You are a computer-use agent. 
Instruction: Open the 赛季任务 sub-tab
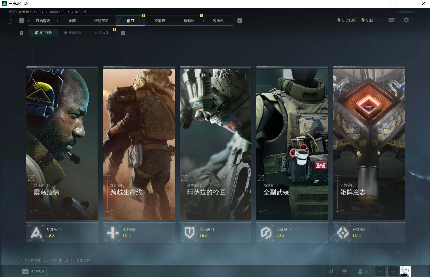(72, 33)
